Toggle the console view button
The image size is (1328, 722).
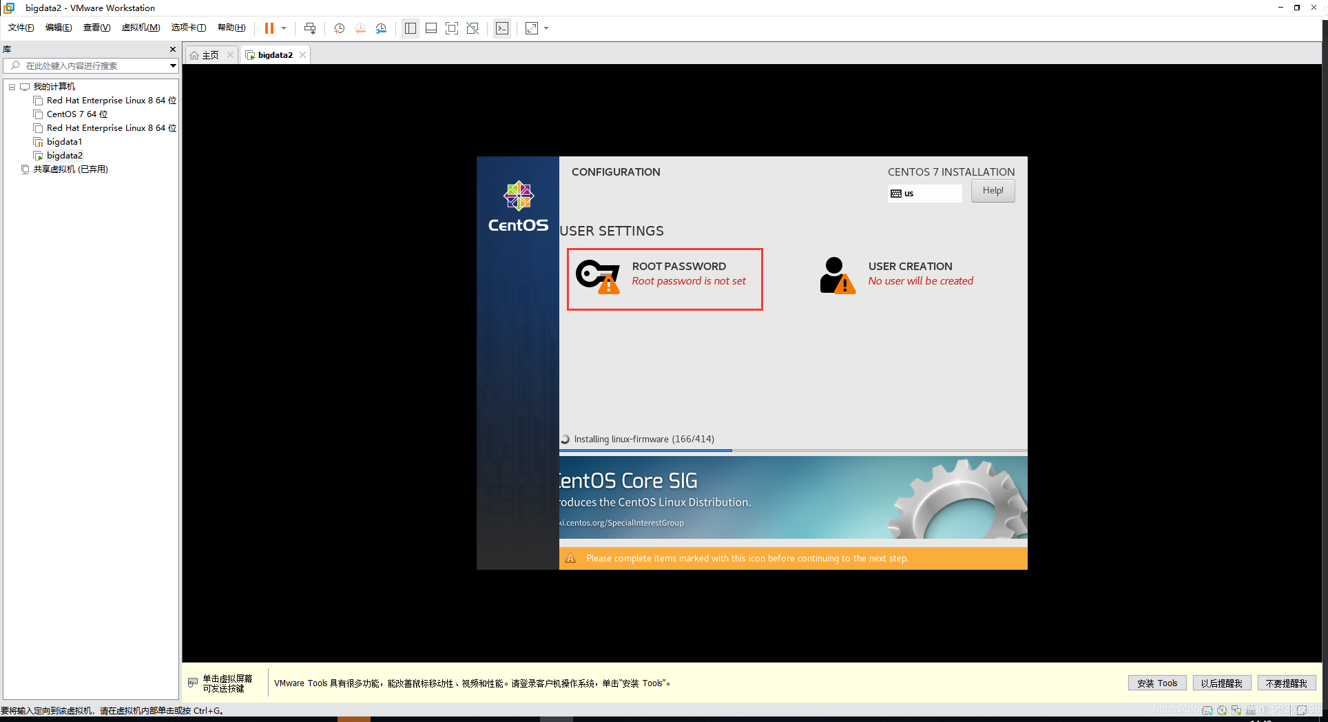[502, 28]
